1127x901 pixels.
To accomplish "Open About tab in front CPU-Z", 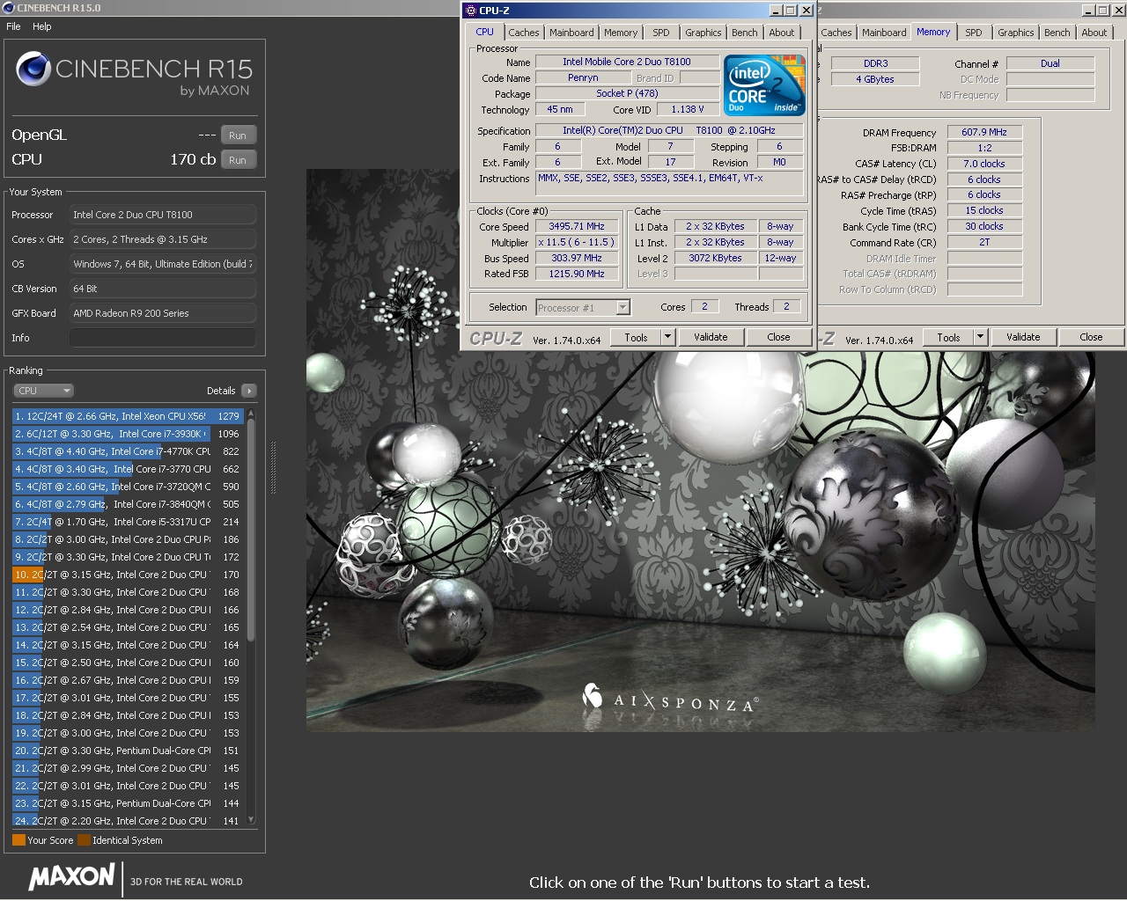I will tap(782, 33).
